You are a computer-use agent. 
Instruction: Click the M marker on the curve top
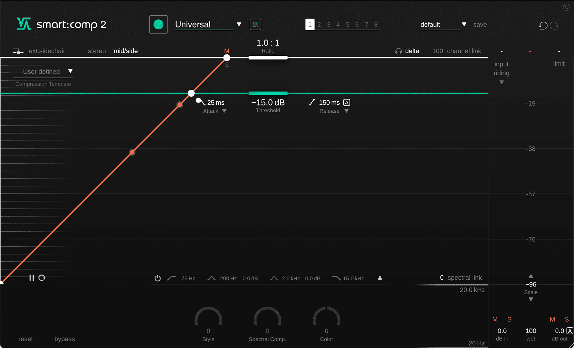coord(227,51)
